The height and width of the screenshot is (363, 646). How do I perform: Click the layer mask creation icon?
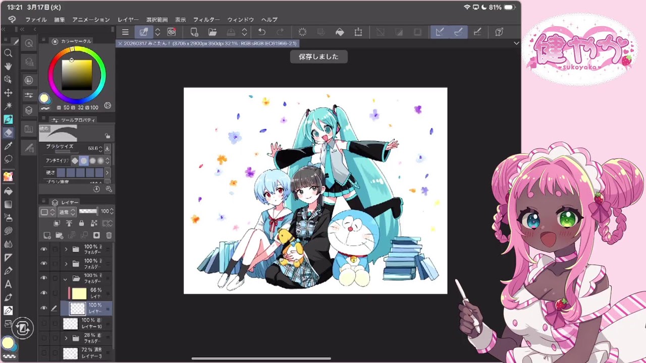point(96,235)
